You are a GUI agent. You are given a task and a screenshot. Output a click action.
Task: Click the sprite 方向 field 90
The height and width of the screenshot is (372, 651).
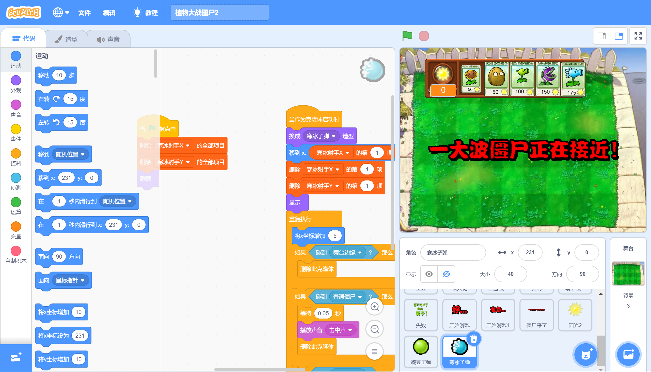[582, 274]
